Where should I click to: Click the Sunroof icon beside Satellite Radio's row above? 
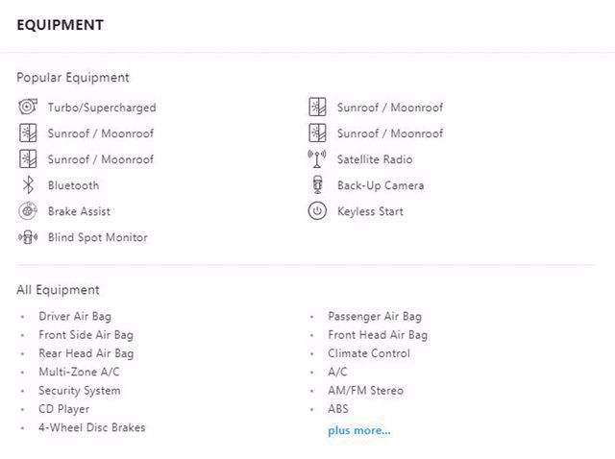pyautogui.click(x=317, y=133)
